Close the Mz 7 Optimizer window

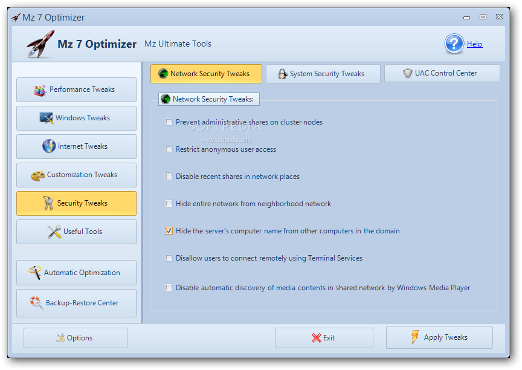click(499, 17)
